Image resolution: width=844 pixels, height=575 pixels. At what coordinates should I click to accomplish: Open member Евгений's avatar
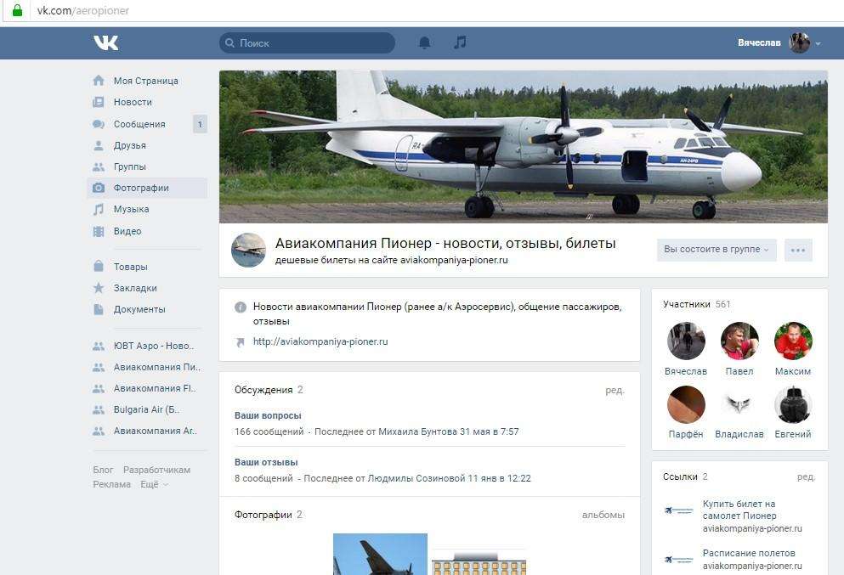tap(793, 405)
